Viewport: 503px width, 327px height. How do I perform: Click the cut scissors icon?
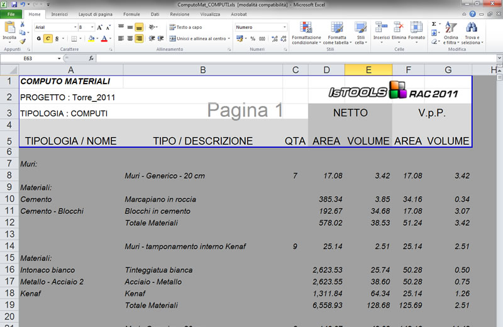click(23, 25)
